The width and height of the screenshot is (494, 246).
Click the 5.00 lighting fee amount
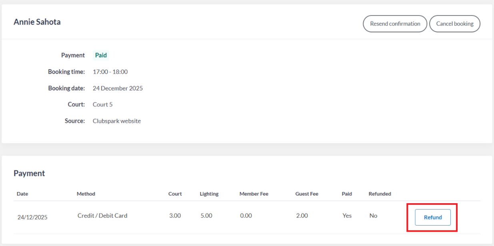coord(206,216)
